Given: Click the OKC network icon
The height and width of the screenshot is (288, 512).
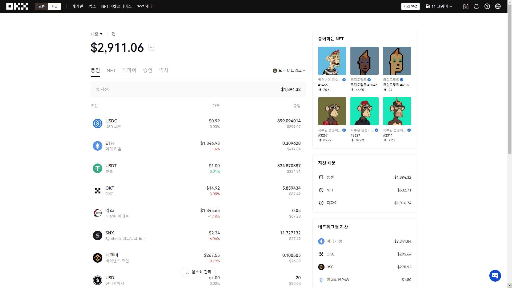Looking at the screenshot, I should coord(321,254).
